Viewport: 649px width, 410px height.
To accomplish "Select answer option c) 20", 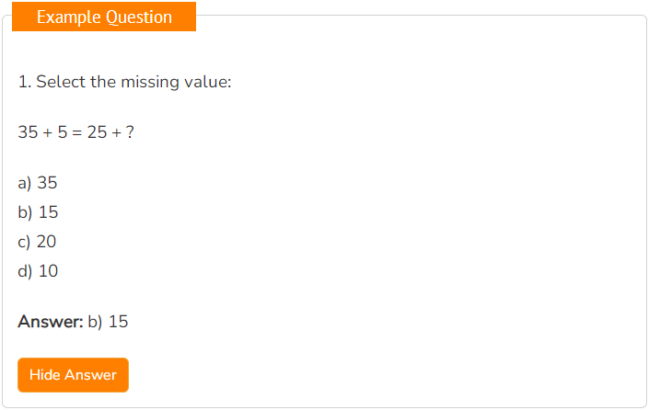I will (x=37, y=242).
